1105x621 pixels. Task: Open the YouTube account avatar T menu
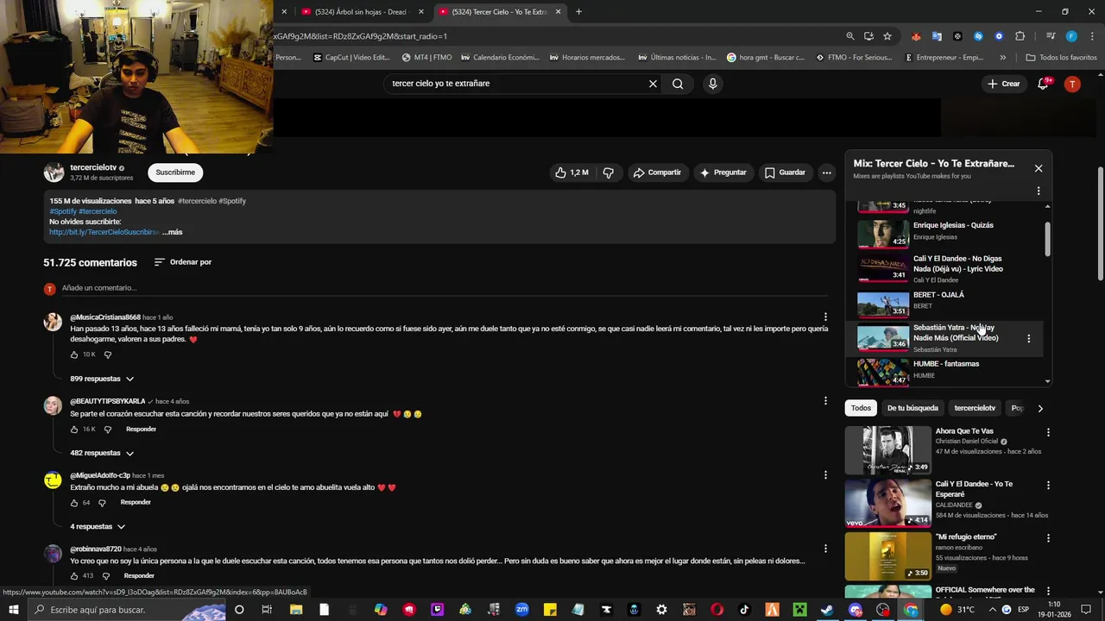pos(1072,84)
